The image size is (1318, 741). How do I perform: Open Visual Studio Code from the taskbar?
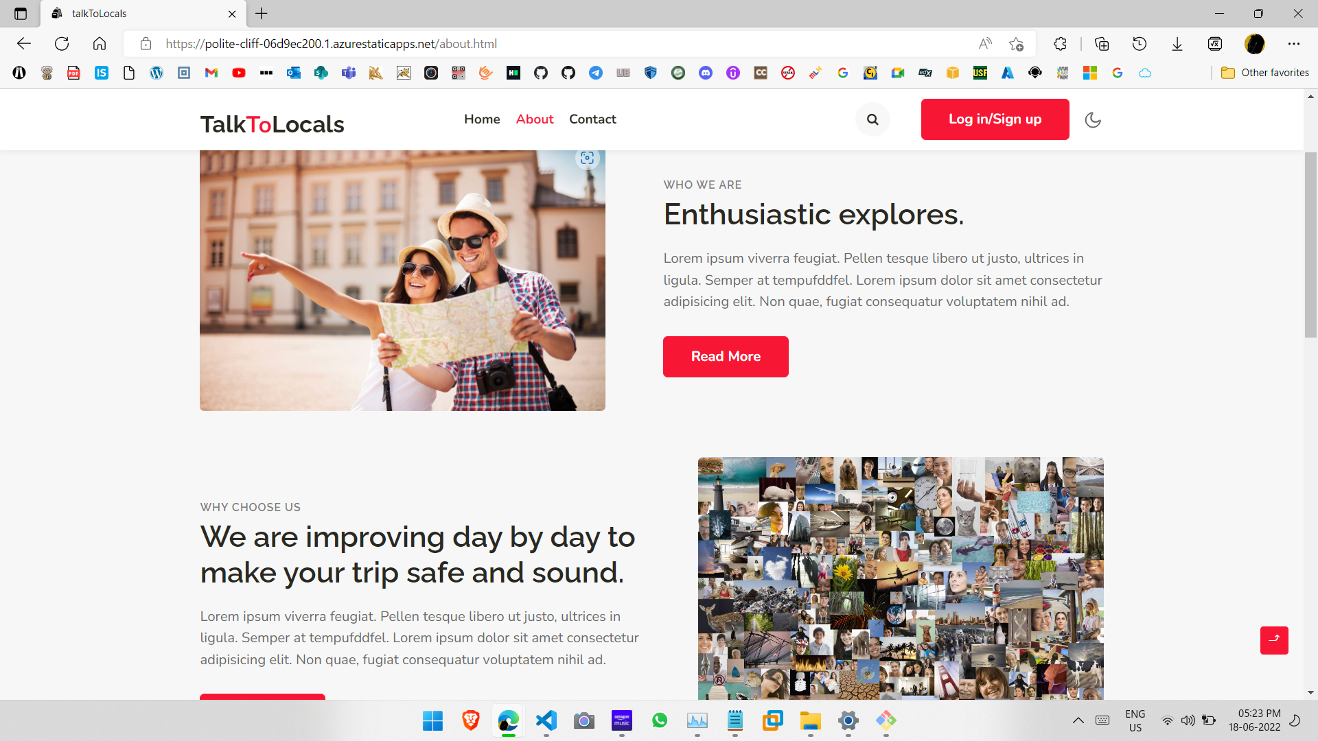click(x=546, y=720)
